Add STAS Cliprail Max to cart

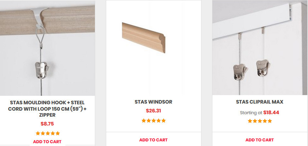click(x=259, y=140)
